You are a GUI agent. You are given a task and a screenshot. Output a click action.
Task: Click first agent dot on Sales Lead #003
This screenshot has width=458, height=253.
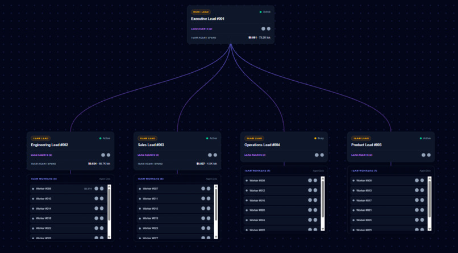point(210,155)
